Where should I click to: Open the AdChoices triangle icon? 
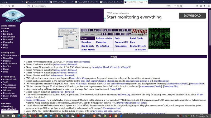[105, 19]
